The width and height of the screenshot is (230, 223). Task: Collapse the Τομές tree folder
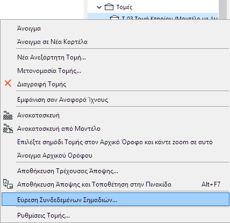coord(99,8)
